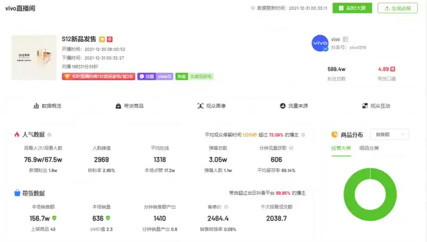427x242 pixels.
Task: Switch to the 数据概览 tab
Action: point(47,106)
